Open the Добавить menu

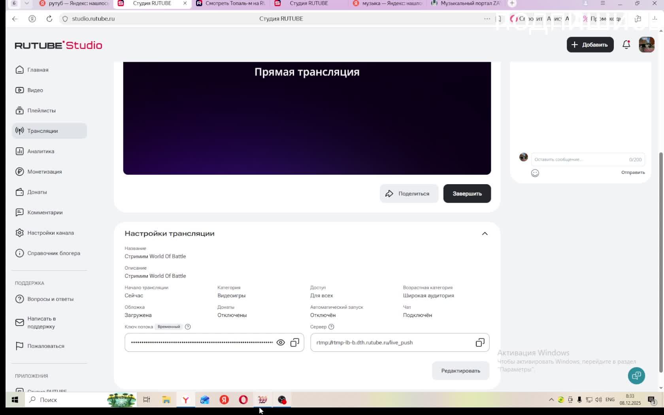(590, 45)
